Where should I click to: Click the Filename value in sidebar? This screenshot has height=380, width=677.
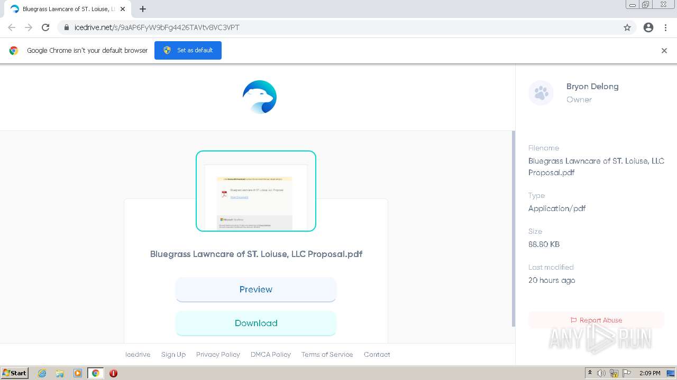tap(596, 167)
